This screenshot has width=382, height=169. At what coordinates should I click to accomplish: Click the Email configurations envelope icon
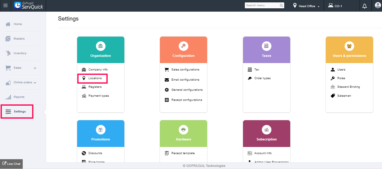click(167, 80)
